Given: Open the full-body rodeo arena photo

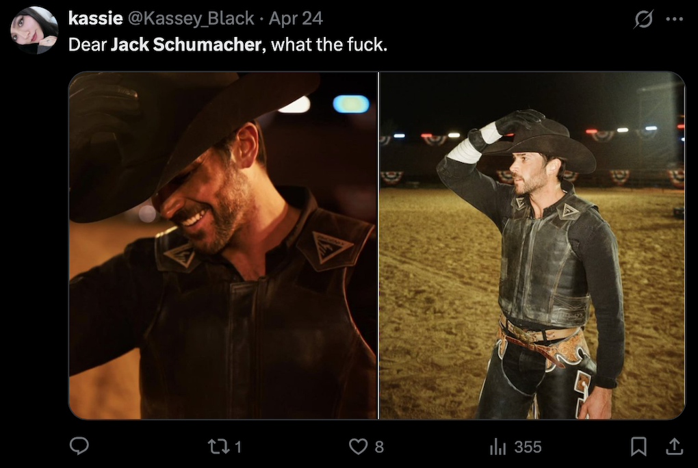Looking at the screenshot, I should click(x=532, y=245).
